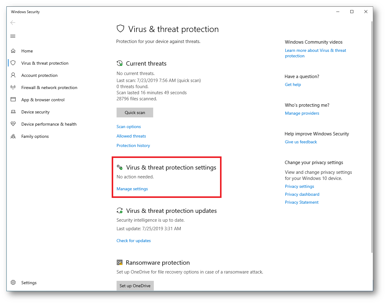Start a Quick scan
386x304 pixels.
click(135, 113)
